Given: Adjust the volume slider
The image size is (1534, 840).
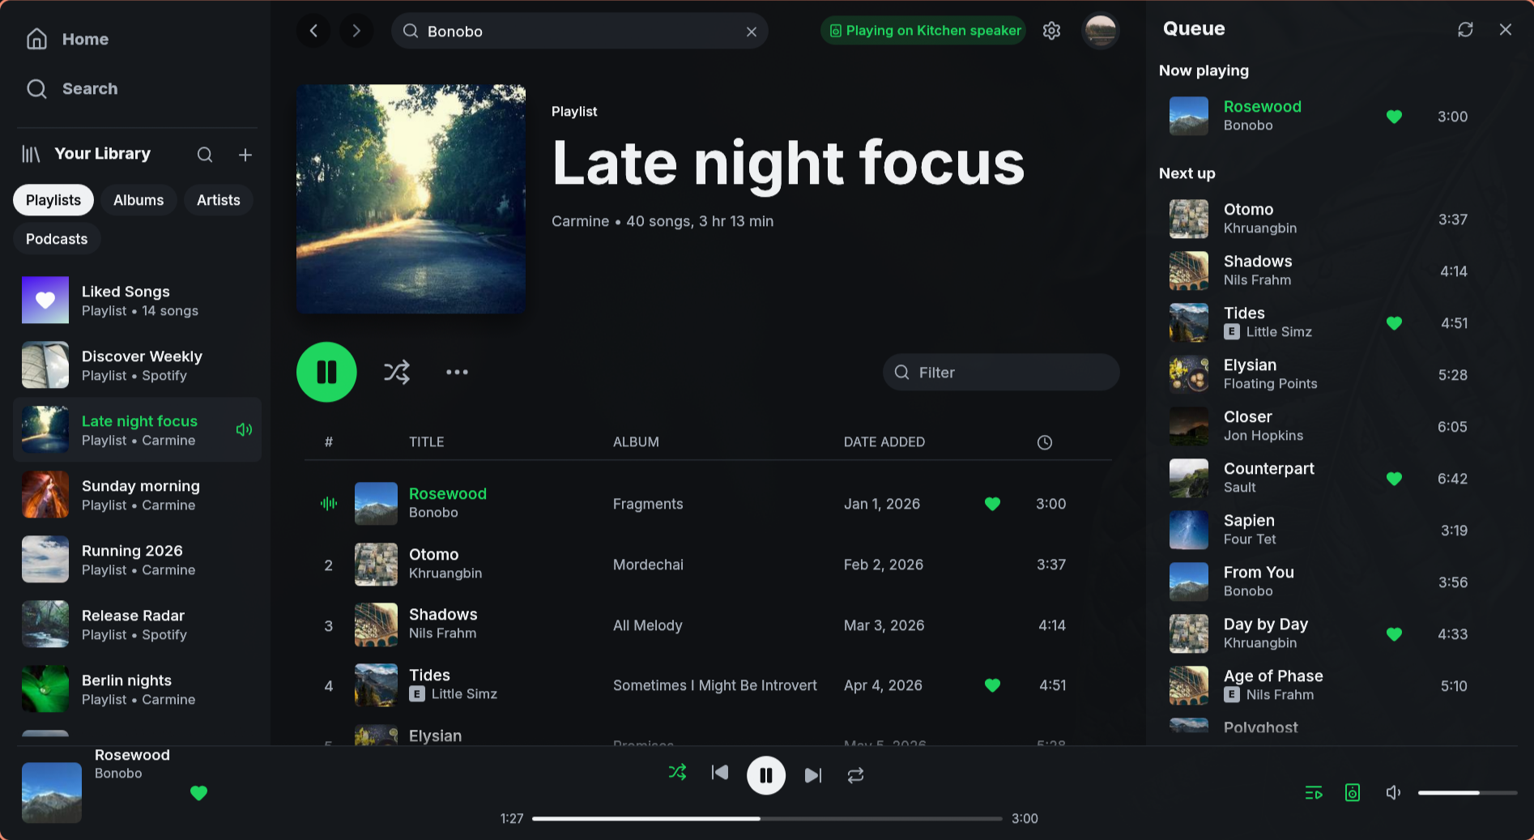Looking at the screenshot, I should tap(1468, 792).
